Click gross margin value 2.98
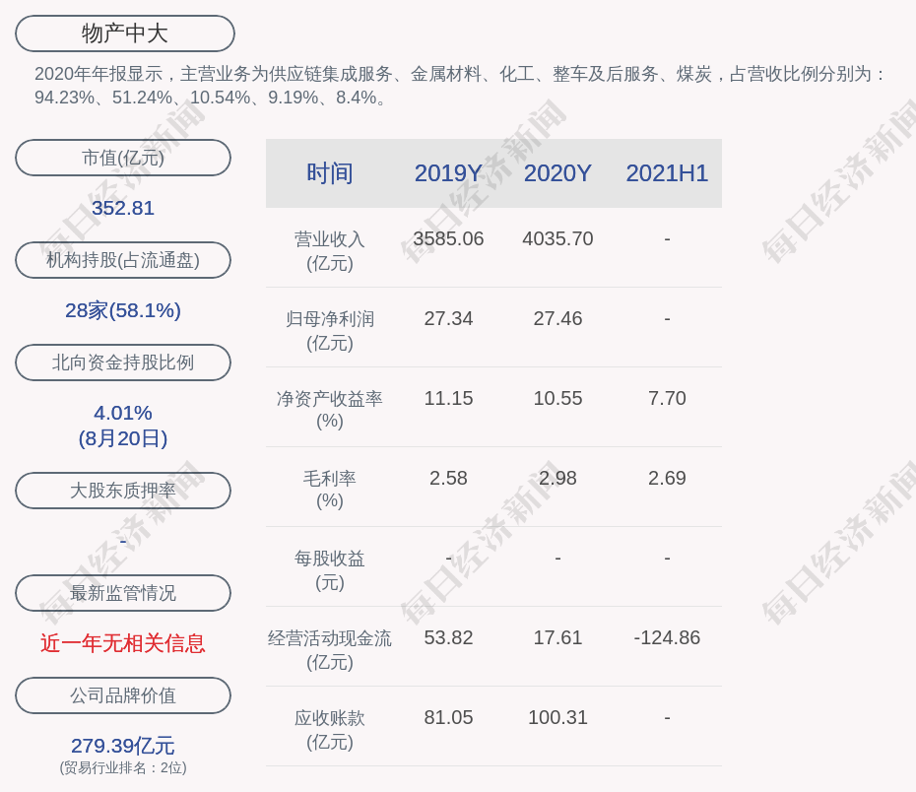This screenshot has width=916, height=792. 557,479
